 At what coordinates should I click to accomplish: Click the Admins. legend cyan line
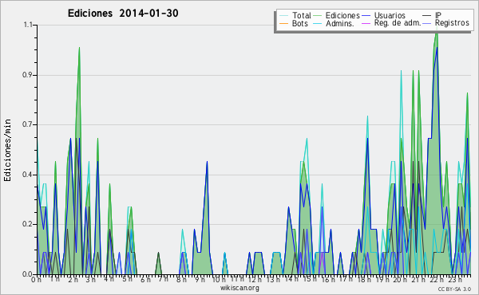click(318, 23)
